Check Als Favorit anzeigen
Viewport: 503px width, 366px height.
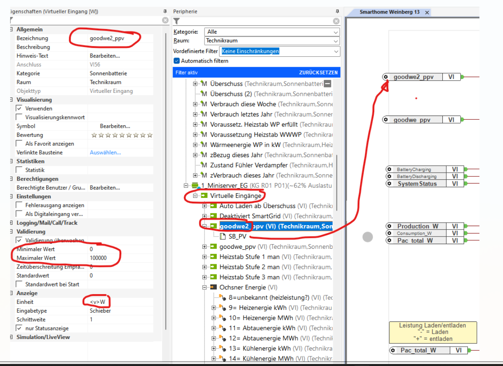click(19, 144)
